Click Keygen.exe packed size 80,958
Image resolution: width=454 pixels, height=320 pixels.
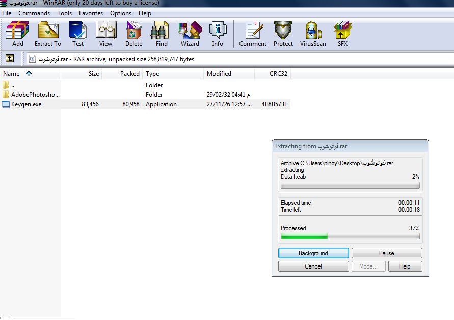(131, 104)
